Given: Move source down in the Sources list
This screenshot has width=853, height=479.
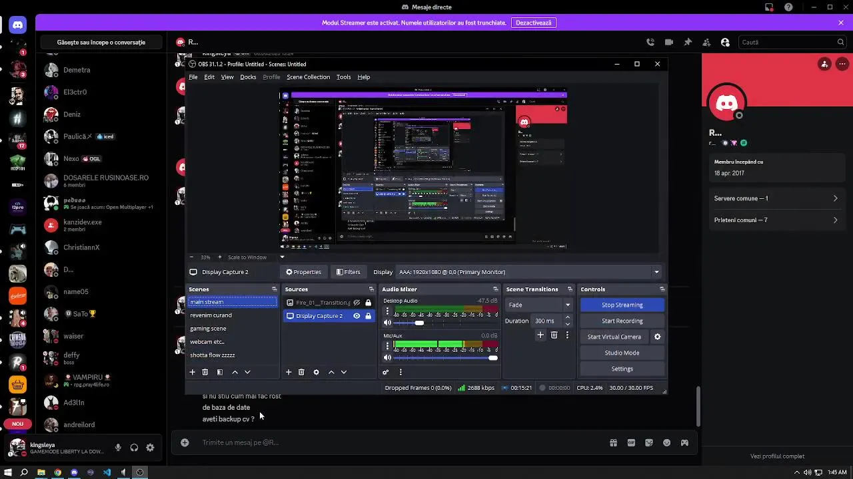Looking at the screenshot, I should pos(344,373).
